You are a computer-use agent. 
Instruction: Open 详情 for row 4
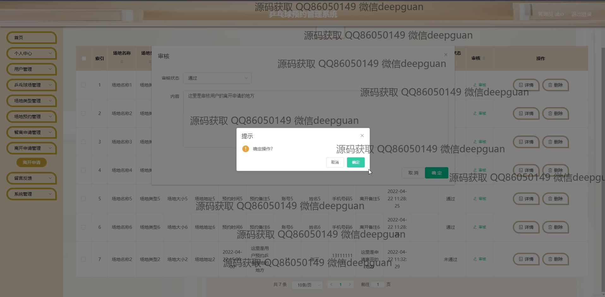(526, 170)
